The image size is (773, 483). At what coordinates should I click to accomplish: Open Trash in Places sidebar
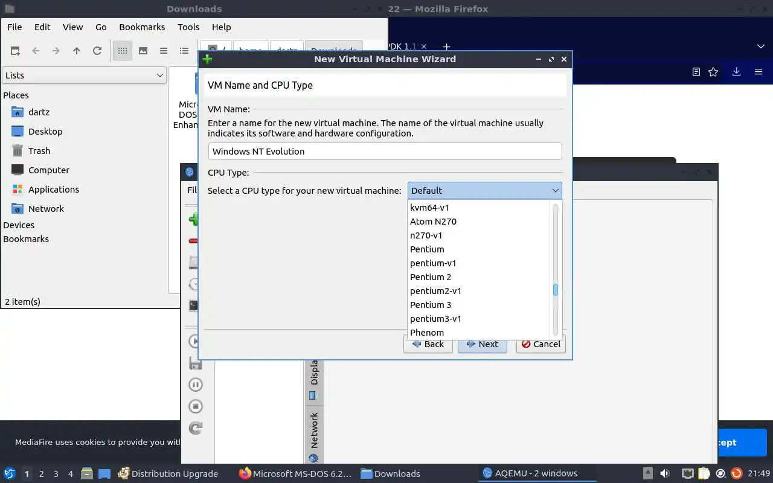[39, 151]
